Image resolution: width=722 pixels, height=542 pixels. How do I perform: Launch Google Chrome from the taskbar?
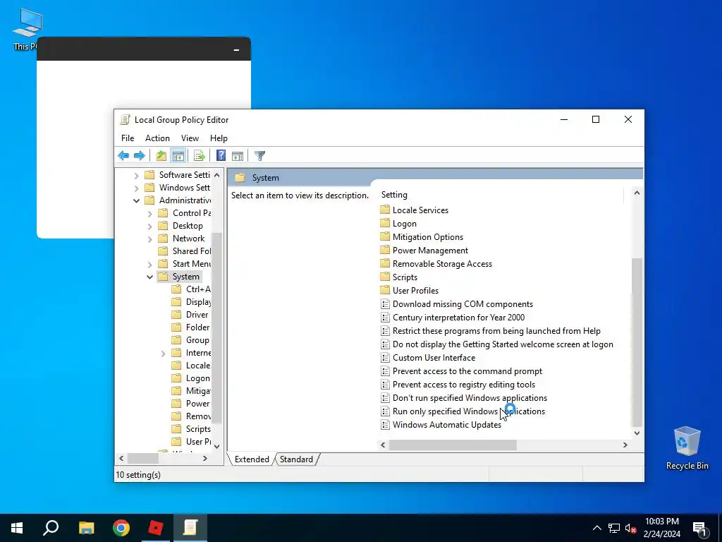click(121, 528)
